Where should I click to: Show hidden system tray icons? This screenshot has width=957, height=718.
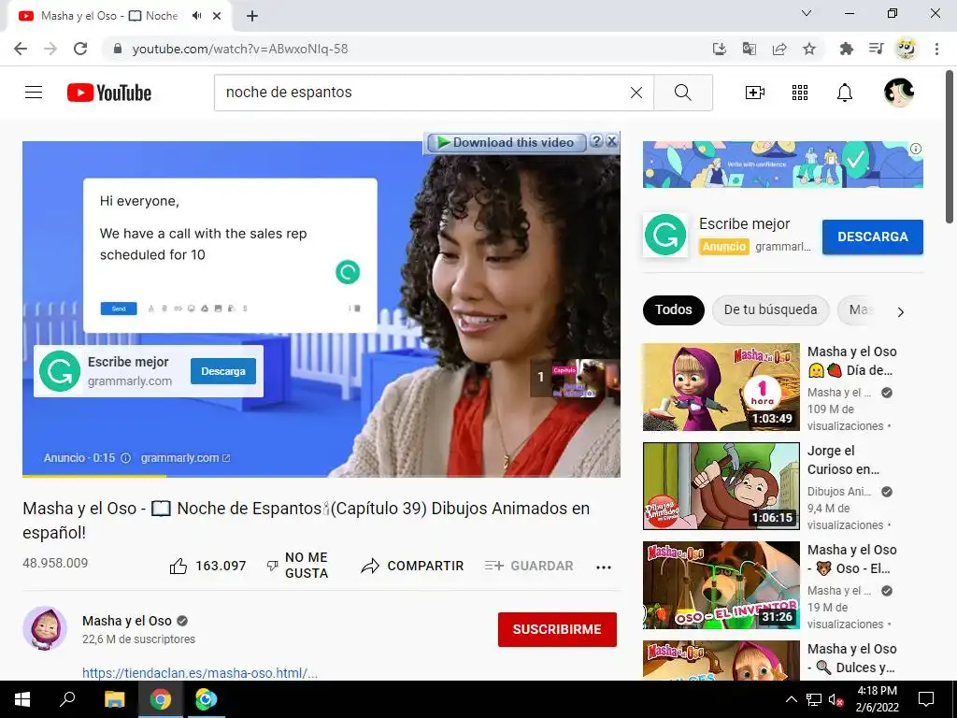[791, 699]
